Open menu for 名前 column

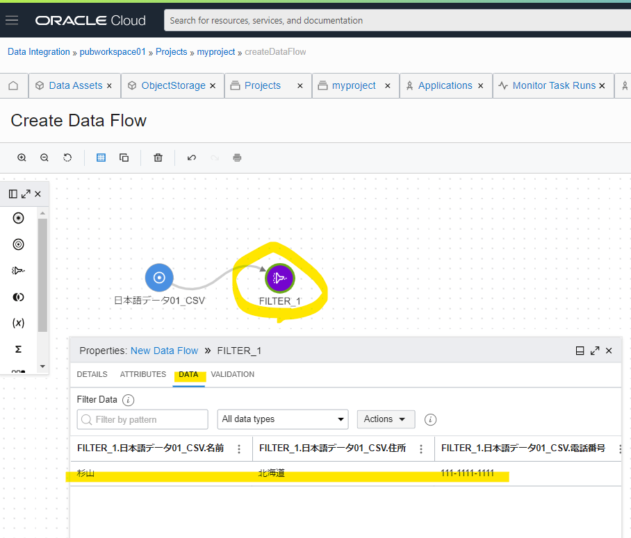pos(239,448)
